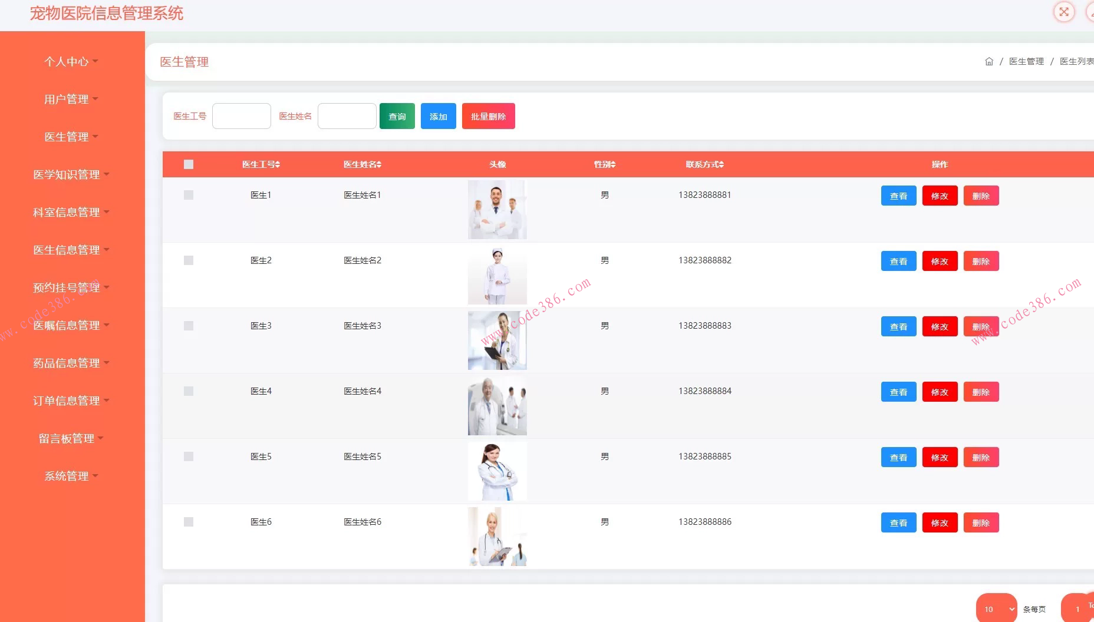Expand the 预约挂号管理 sidebar menu

click(x=71, y=287)
